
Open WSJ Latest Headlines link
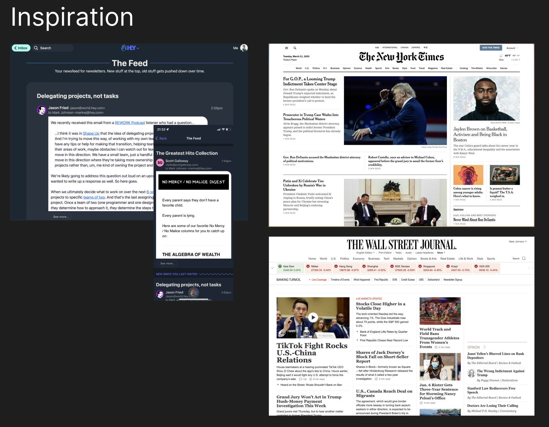click(424, 253)
